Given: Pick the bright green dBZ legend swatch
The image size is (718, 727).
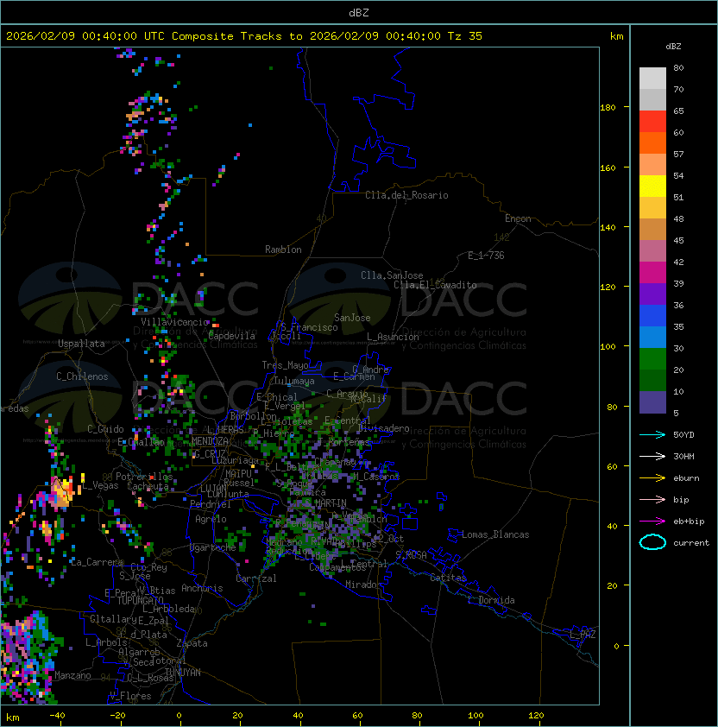Looking at the screenshot, I should (x=652, y=358).
